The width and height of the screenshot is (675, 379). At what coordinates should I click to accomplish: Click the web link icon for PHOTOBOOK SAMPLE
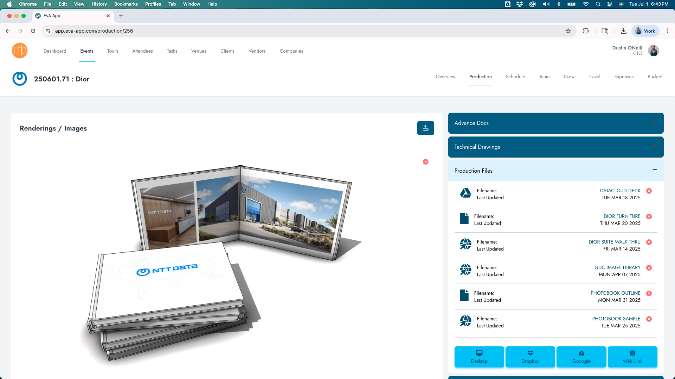[x=465, y=321]
